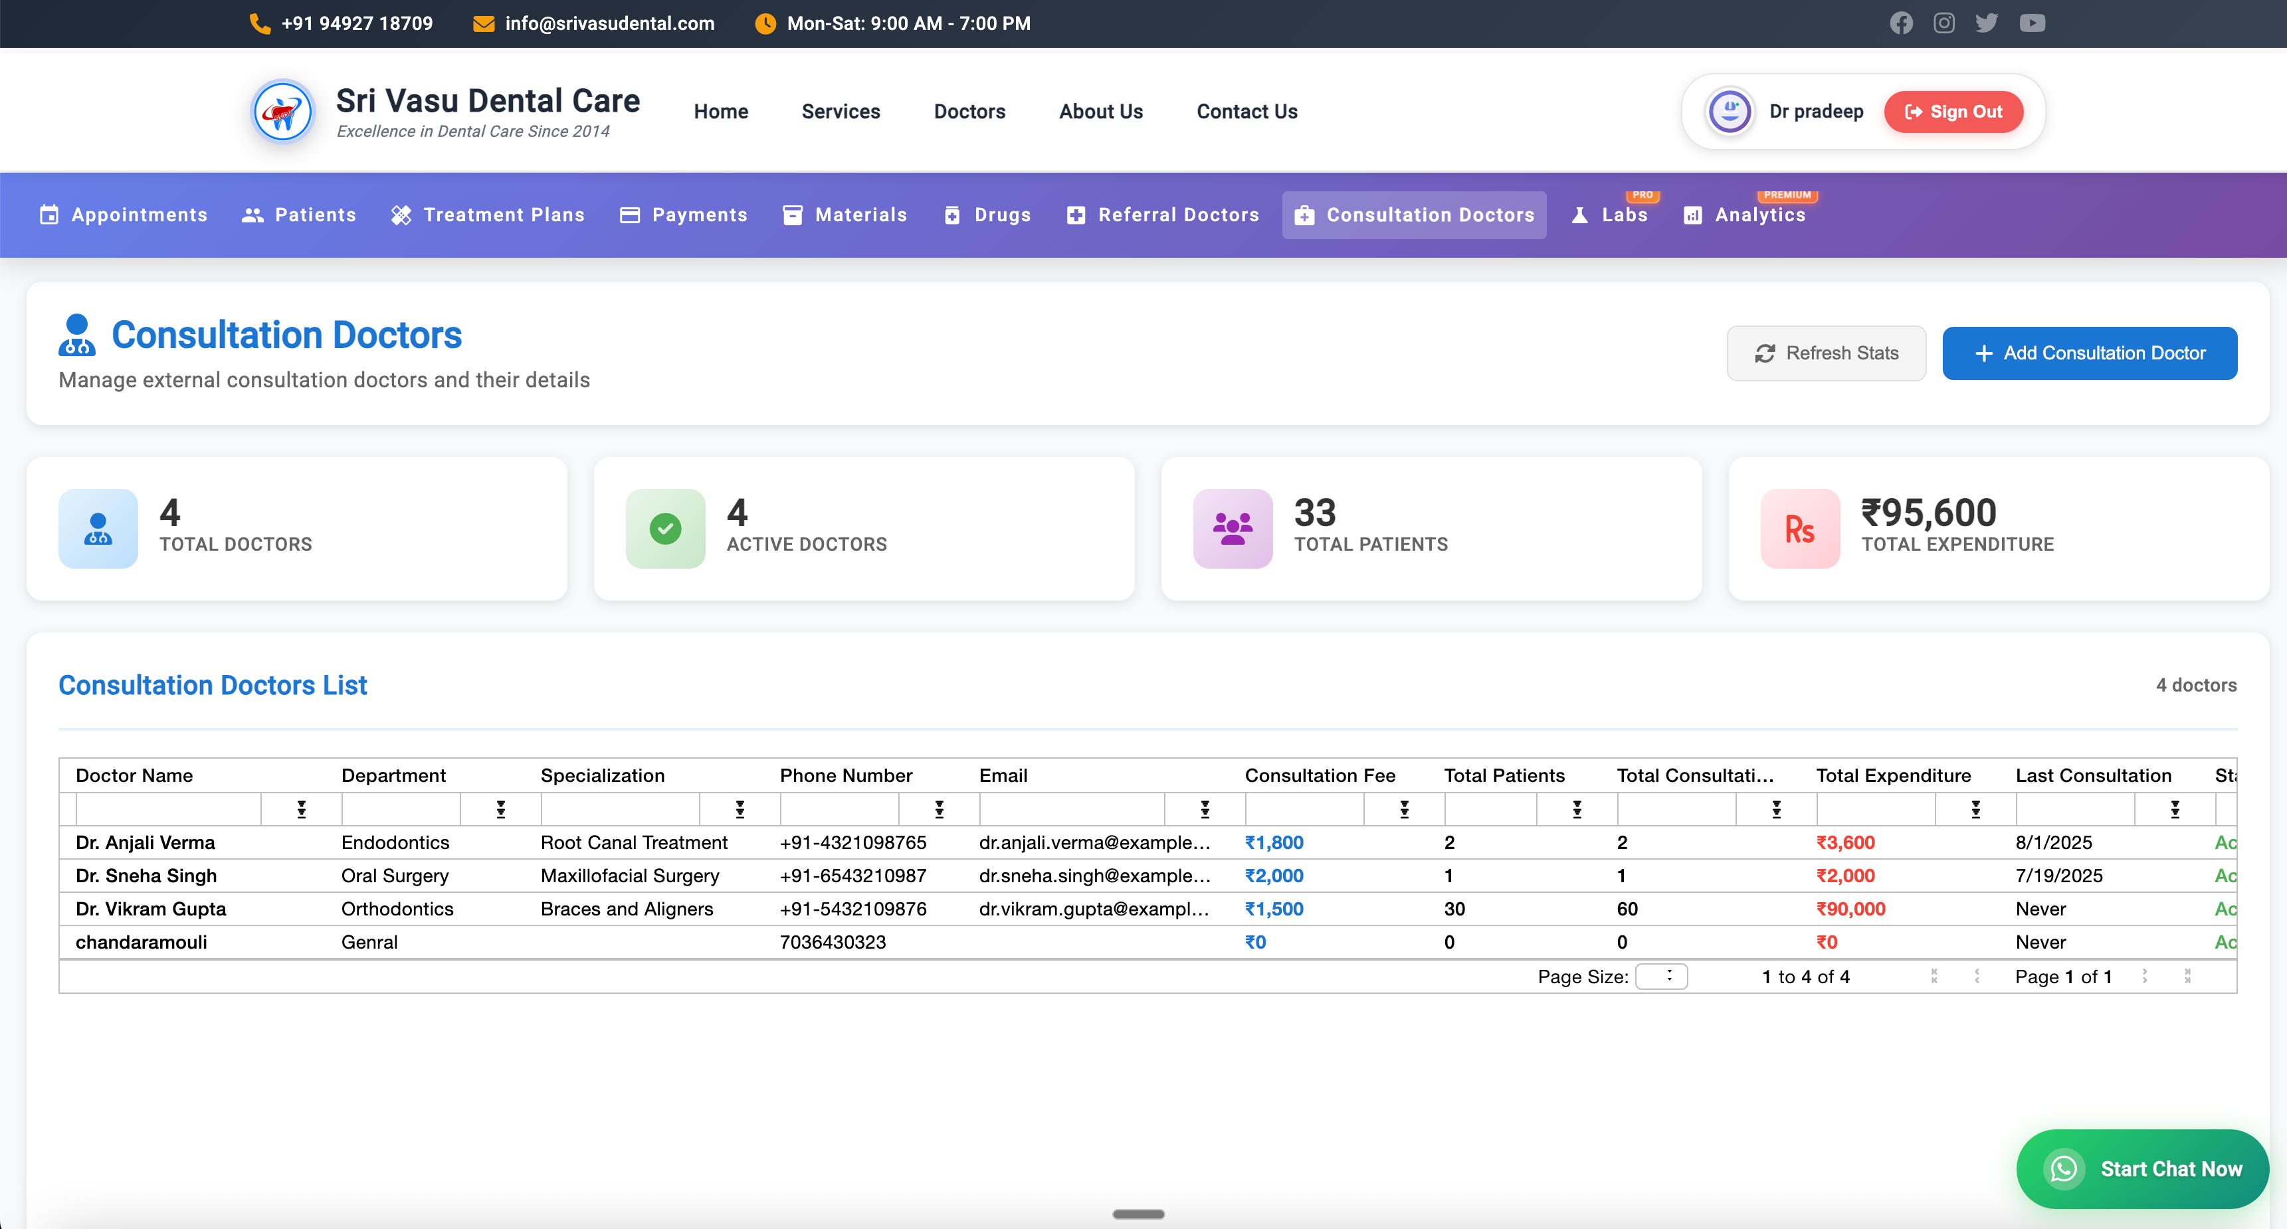Viewport: 2287px width, 1229px height.
Task: Click the Rs Total Expenditure icon
Action: tap(1799, 529)
